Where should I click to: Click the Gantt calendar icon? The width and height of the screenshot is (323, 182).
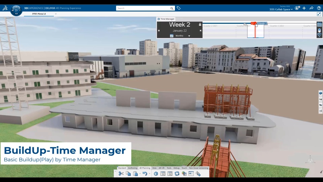[x=191, y=174]
